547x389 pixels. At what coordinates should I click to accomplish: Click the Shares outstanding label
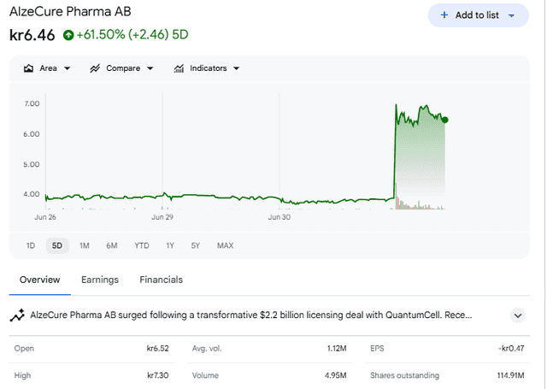coord(404,375)
